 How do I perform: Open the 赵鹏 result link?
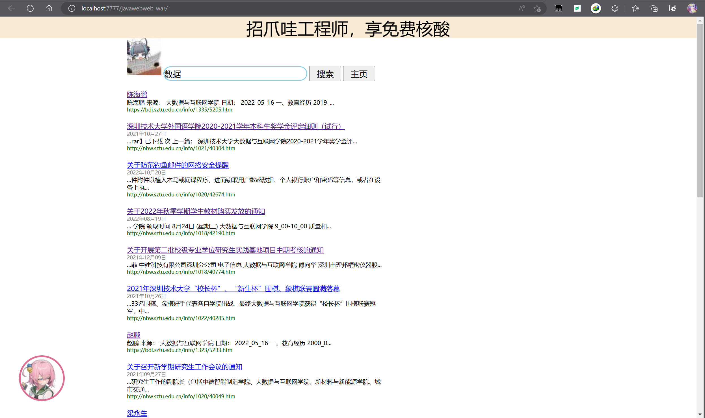pos(134,335)
